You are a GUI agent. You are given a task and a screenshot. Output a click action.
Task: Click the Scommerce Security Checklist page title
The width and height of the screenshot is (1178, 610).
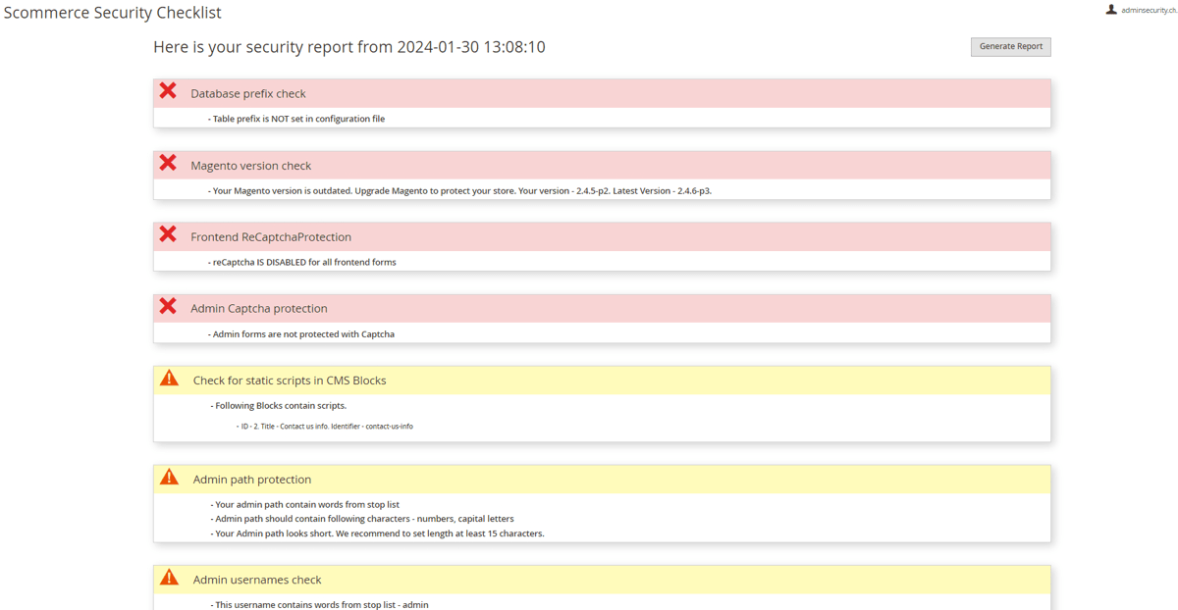tap(113, 13)
